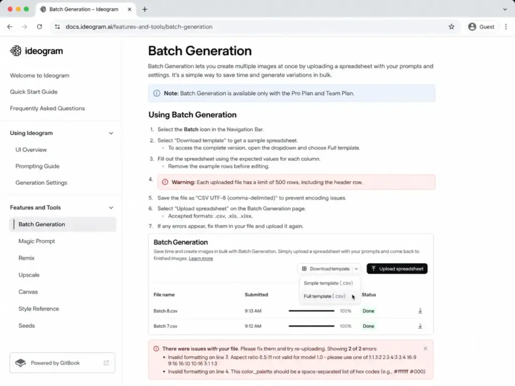Click the Submitted column header
The width and height of the screenshot is (515, 386).
point(256,295)
